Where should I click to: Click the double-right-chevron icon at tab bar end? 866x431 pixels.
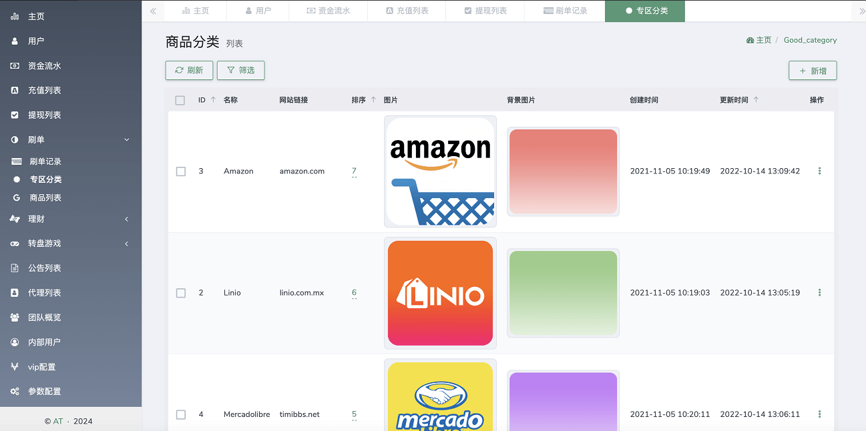(862, 11)
